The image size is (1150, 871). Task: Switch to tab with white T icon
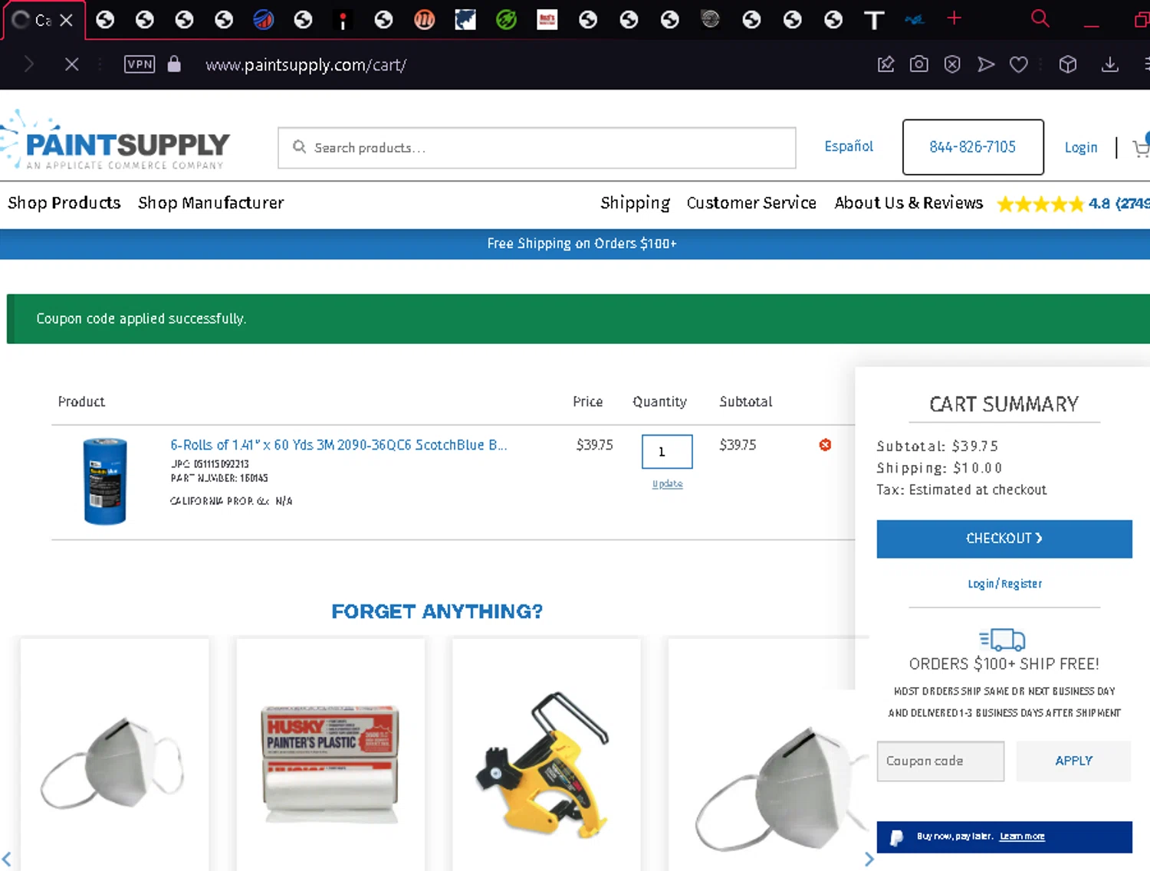874,20
